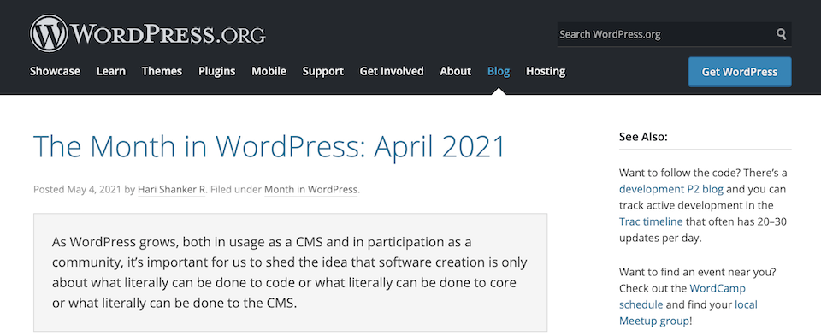
Task: Open the Hosting menu item
Action: point(546,71)
